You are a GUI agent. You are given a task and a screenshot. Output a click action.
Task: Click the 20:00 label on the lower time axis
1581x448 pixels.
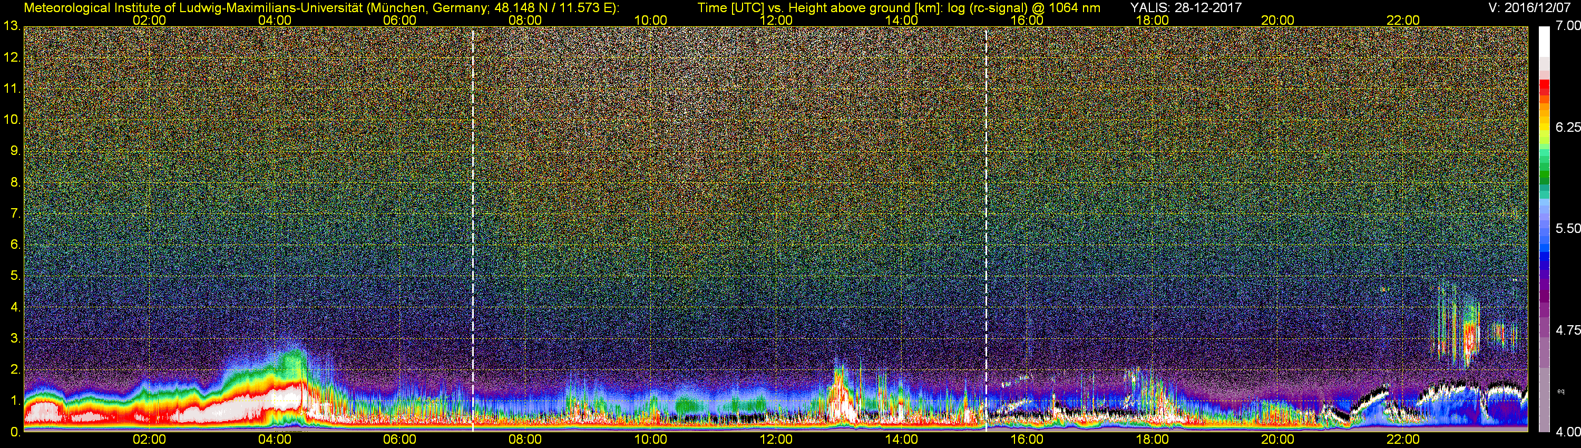click(x=1278, y=440)
